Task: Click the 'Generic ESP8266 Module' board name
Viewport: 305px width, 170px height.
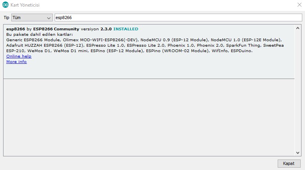Action: tap(33, 40)
